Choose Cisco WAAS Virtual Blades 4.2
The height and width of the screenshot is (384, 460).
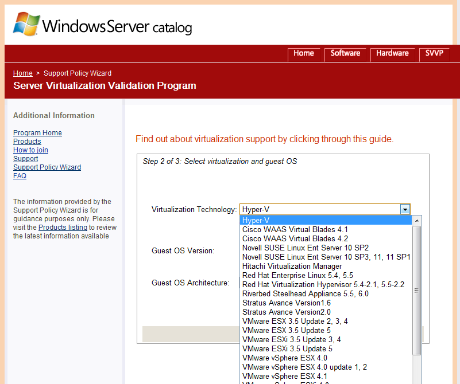[295, 239]
